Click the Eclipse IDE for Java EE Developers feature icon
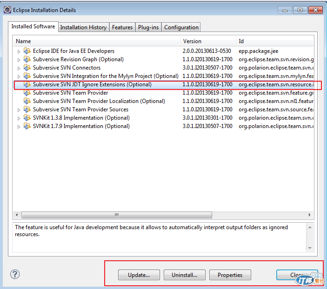This screenshot has height=289, width=327. click(27, 51)
